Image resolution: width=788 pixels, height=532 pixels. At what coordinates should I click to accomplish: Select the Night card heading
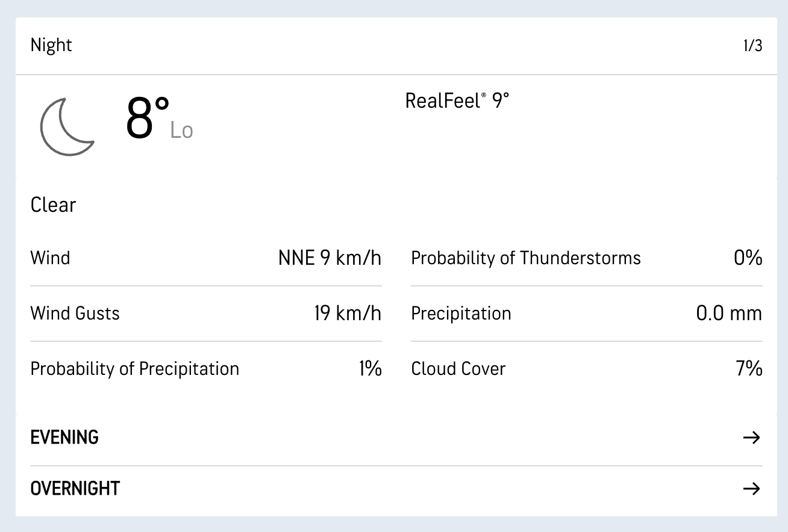(51, 46)
